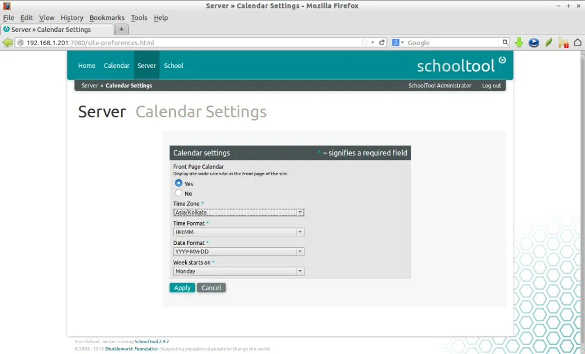
Task: Click the green download arrow toolbar icon
Action: tap(519, 42)
